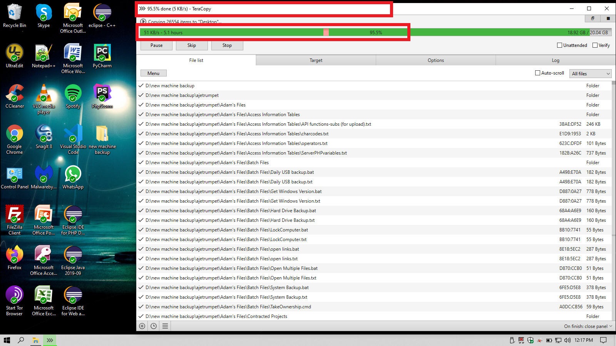Open the volume control in system tray
The height and width of the screenshot is (346, 616).
click(x=567, y=340)
